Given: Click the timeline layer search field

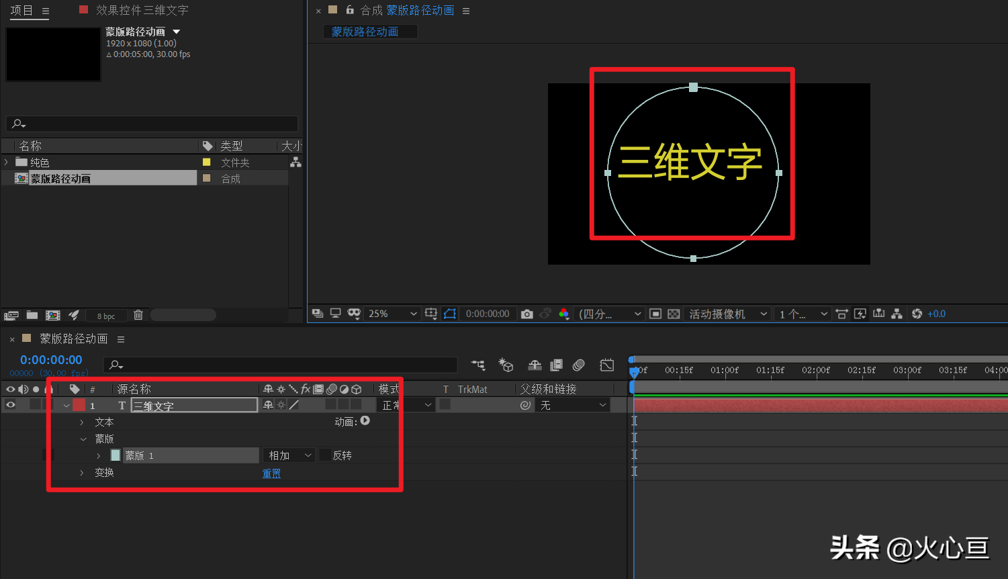Looking at the screenshot, I should (280, 365).
